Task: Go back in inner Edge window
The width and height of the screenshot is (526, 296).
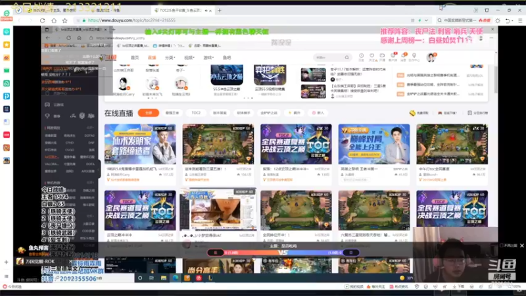Action: point(47,38)
